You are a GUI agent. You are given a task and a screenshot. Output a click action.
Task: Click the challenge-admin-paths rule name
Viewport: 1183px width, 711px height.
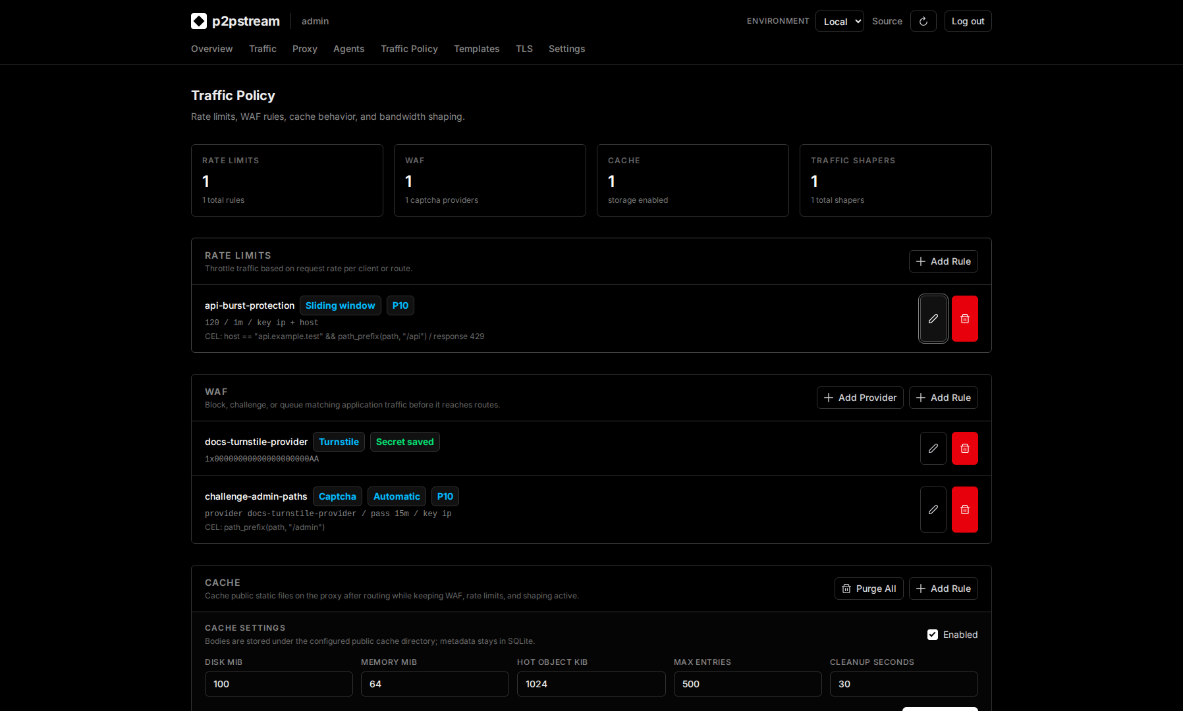click(256, 496)
